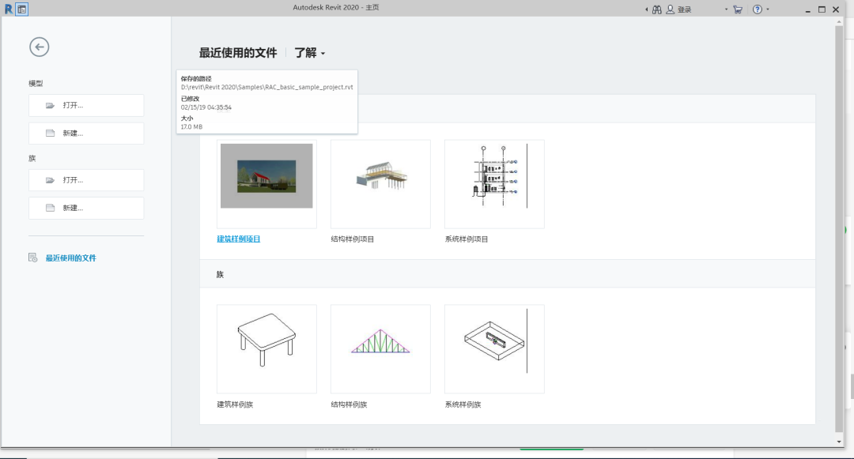Image resolution: width=854 pixels, height=459 pixels.
Task: Click 打开... under 模型
Action: pos(86,106)
